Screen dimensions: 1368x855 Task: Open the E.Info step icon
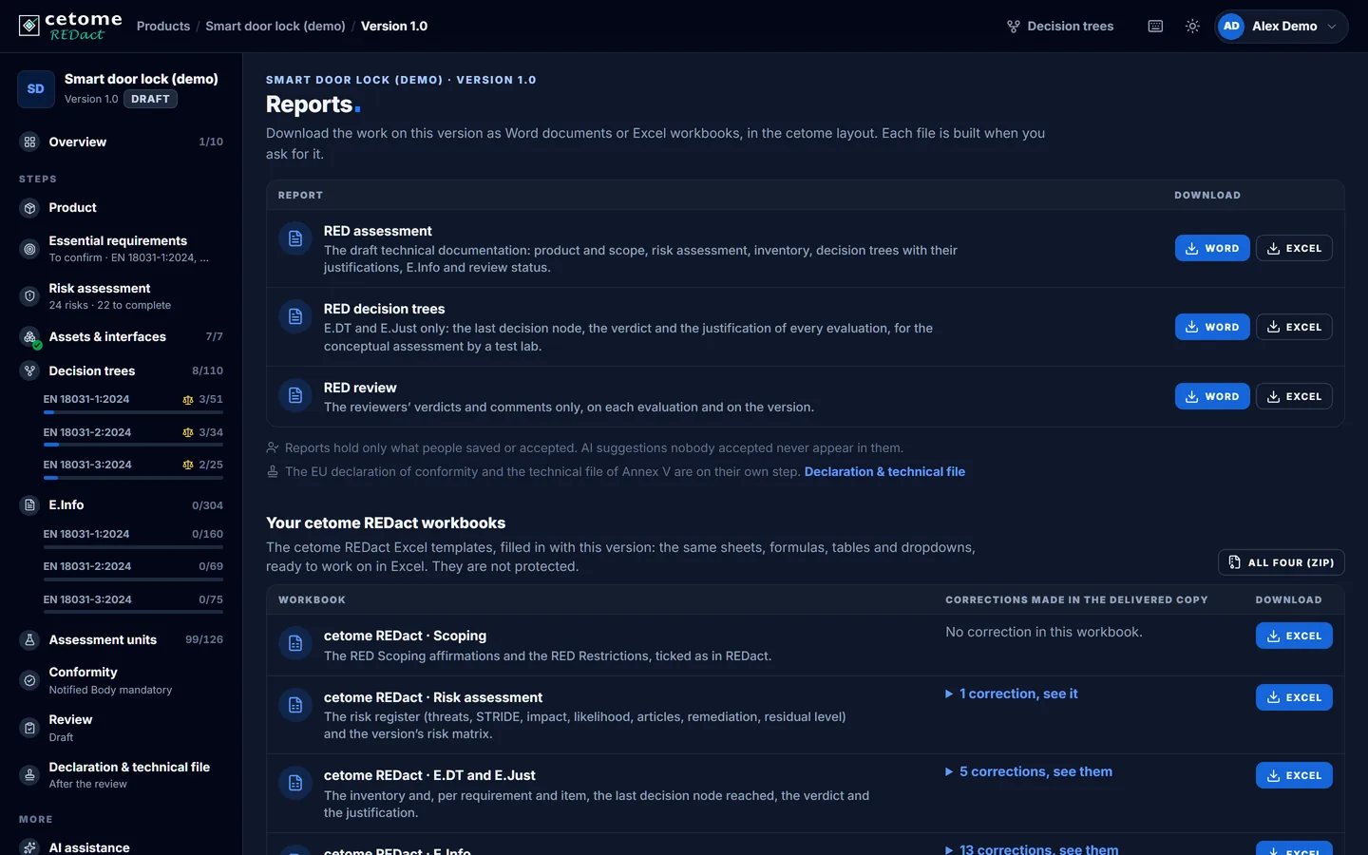29,505
